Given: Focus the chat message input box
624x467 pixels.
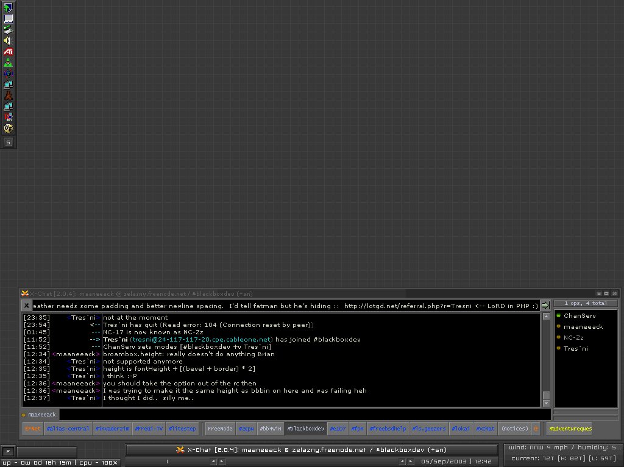Looking at the screenshot, I should click(305, 415).
